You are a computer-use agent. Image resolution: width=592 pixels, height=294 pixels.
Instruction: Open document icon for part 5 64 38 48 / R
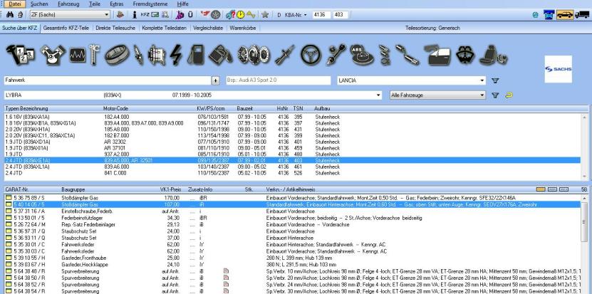pos(226,271)
